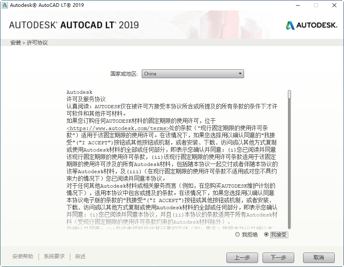Open the 系统要求 system requirements link
This screenshot has height=267, width=344.
click(x=54, y=256)
